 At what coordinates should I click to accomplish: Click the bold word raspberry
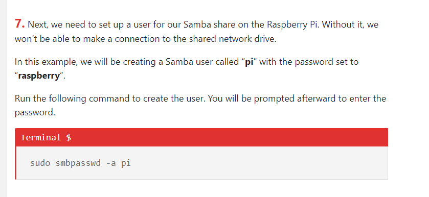point(39,76)
